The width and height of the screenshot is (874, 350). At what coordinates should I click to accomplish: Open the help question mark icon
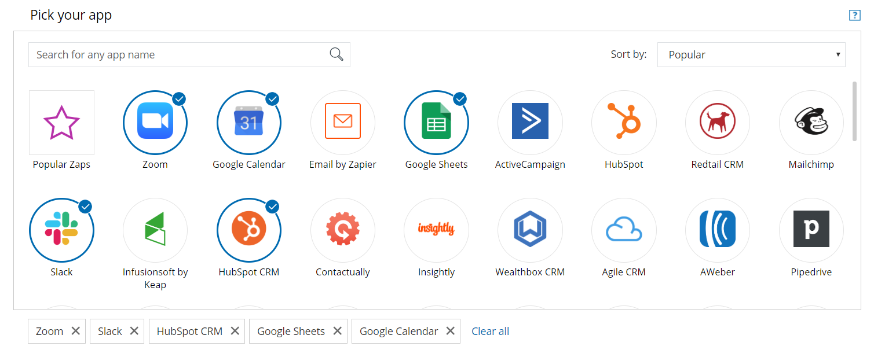point(854,16)
